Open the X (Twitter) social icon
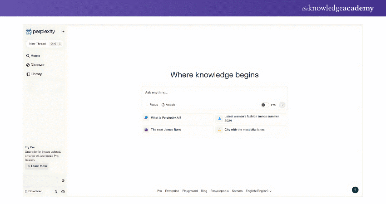 (56, 191)
